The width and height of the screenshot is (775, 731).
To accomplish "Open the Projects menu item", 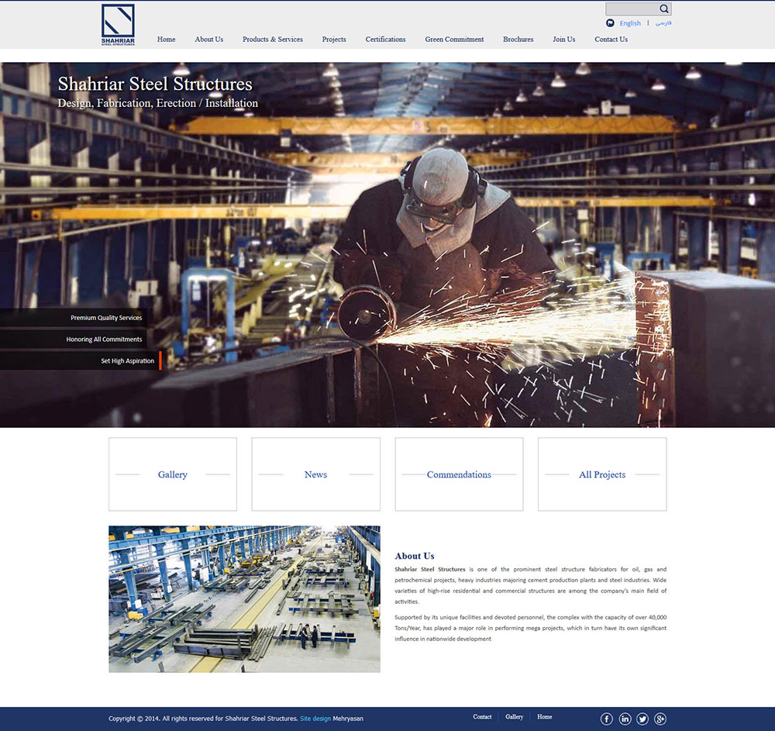I will 334,39.
